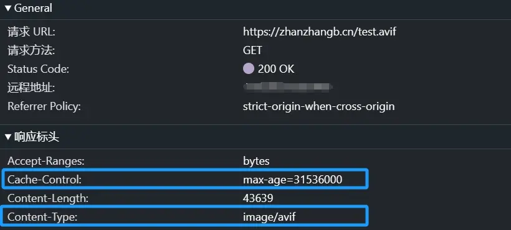Click the GET request method value
The height and width of the screenshot is (230, 511).
pyautogui.click(x=252, y=50)
